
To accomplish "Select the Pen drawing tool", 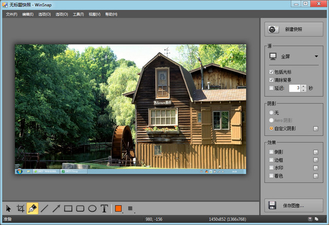I will [32, 209].
